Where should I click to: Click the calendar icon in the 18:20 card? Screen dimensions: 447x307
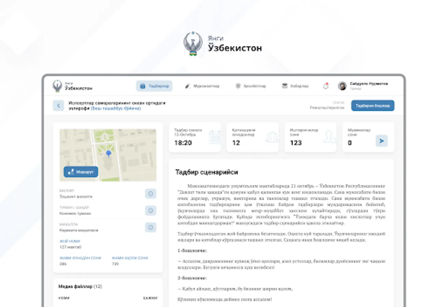coord(215,137)
